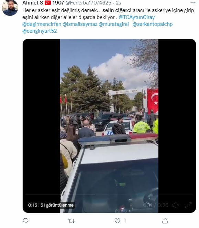
Task: Open the @TCAytunCiray mention
Action: click(x=137, y=17)
